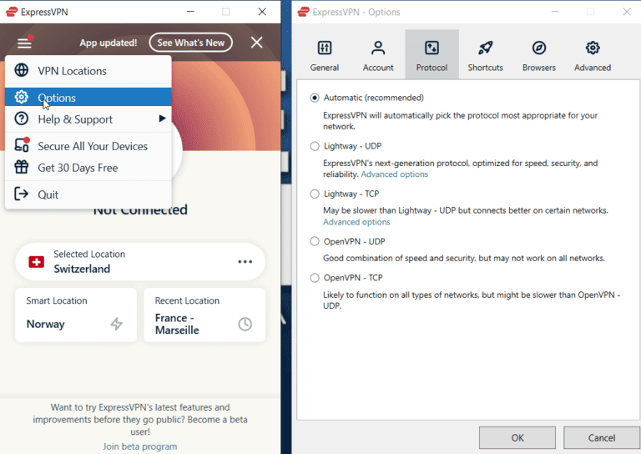The width and height of the screenshot is (641, 454).
Task: Select the Smart Location Norway card
Action: point(76,315)
